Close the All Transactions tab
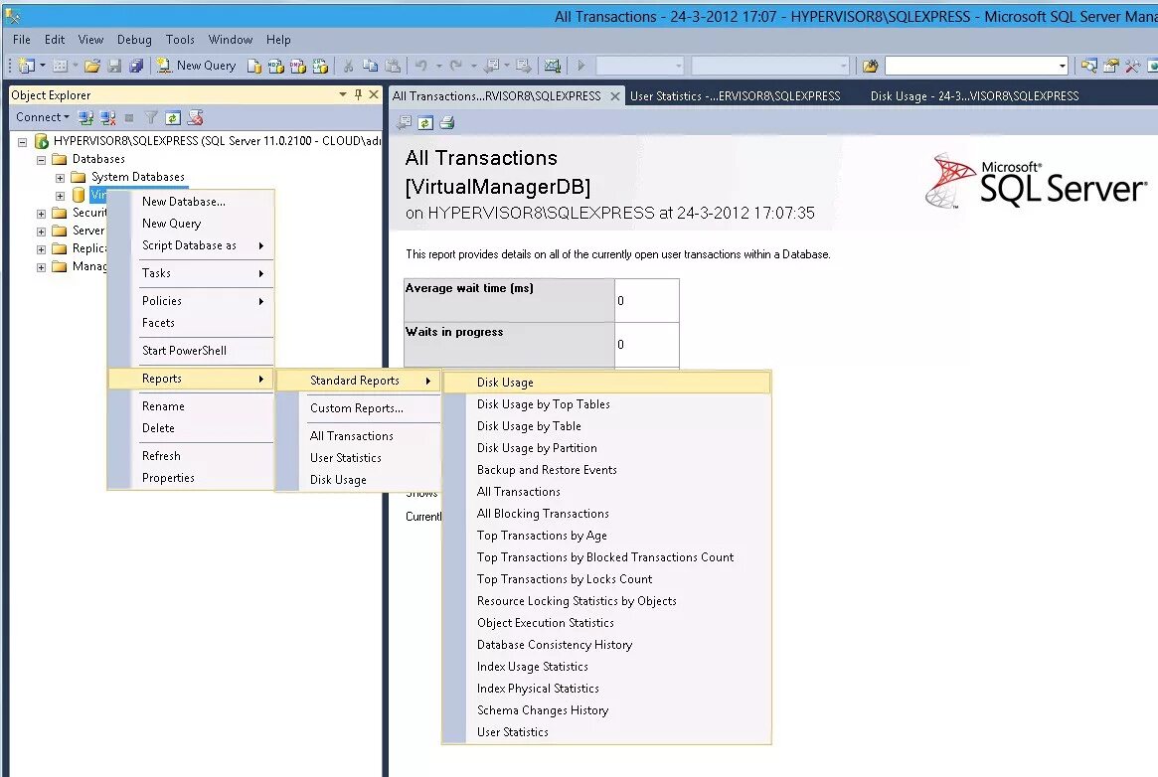The width and height of the screenshot is (1158, 777). pyautogui.click(x=614, y=96)
